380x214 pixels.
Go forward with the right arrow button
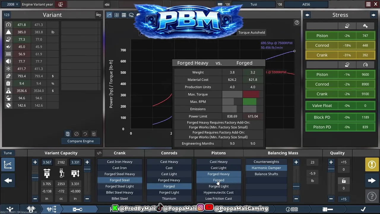point(372,180)
